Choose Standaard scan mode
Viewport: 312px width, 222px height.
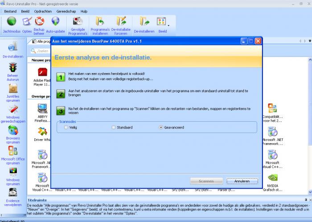click(113, 127)
